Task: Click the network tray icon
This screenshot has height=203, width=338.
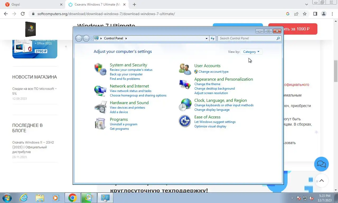Action: [x=305, y=198]
